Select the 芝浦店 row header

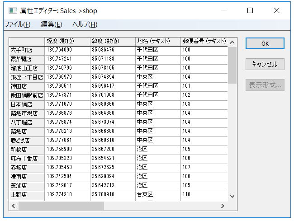tap(27, 186)
